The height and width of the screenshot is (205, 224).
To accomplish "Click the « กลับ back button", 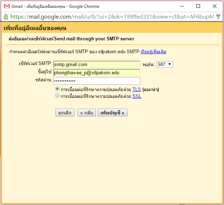I will (87, 112).
